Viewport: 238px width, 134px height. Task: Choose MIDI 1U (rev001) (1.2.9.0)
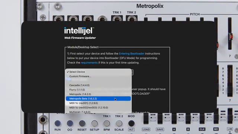(x=98, y=103)
